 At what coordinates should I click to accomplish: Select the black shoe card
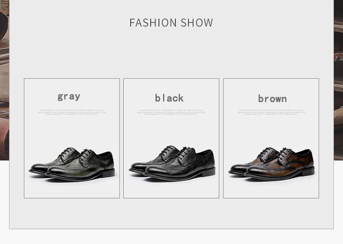171,138
